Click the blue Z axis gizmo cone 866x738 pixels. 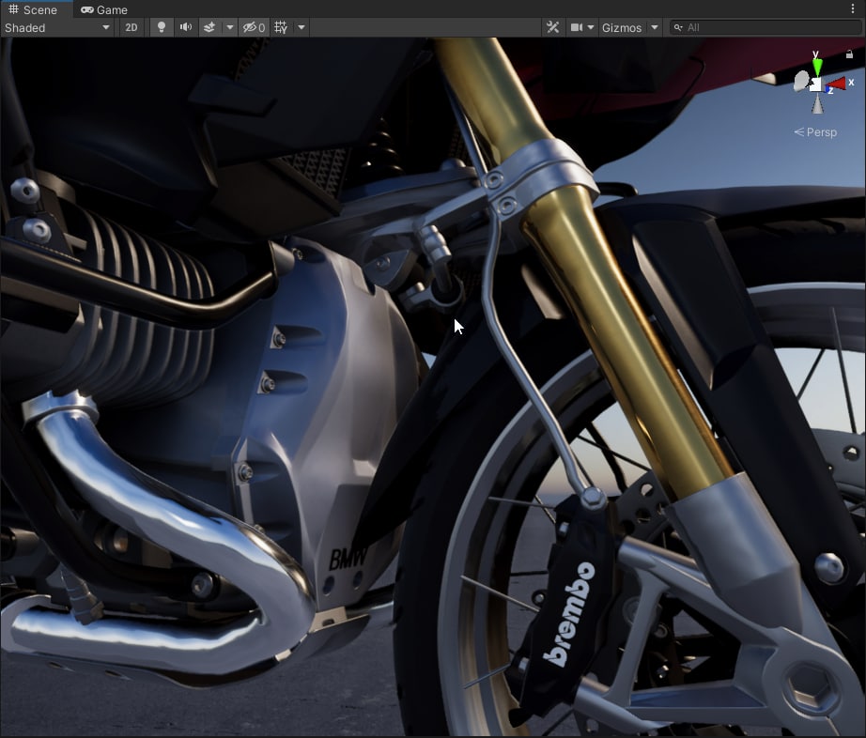tap(828, 89)
